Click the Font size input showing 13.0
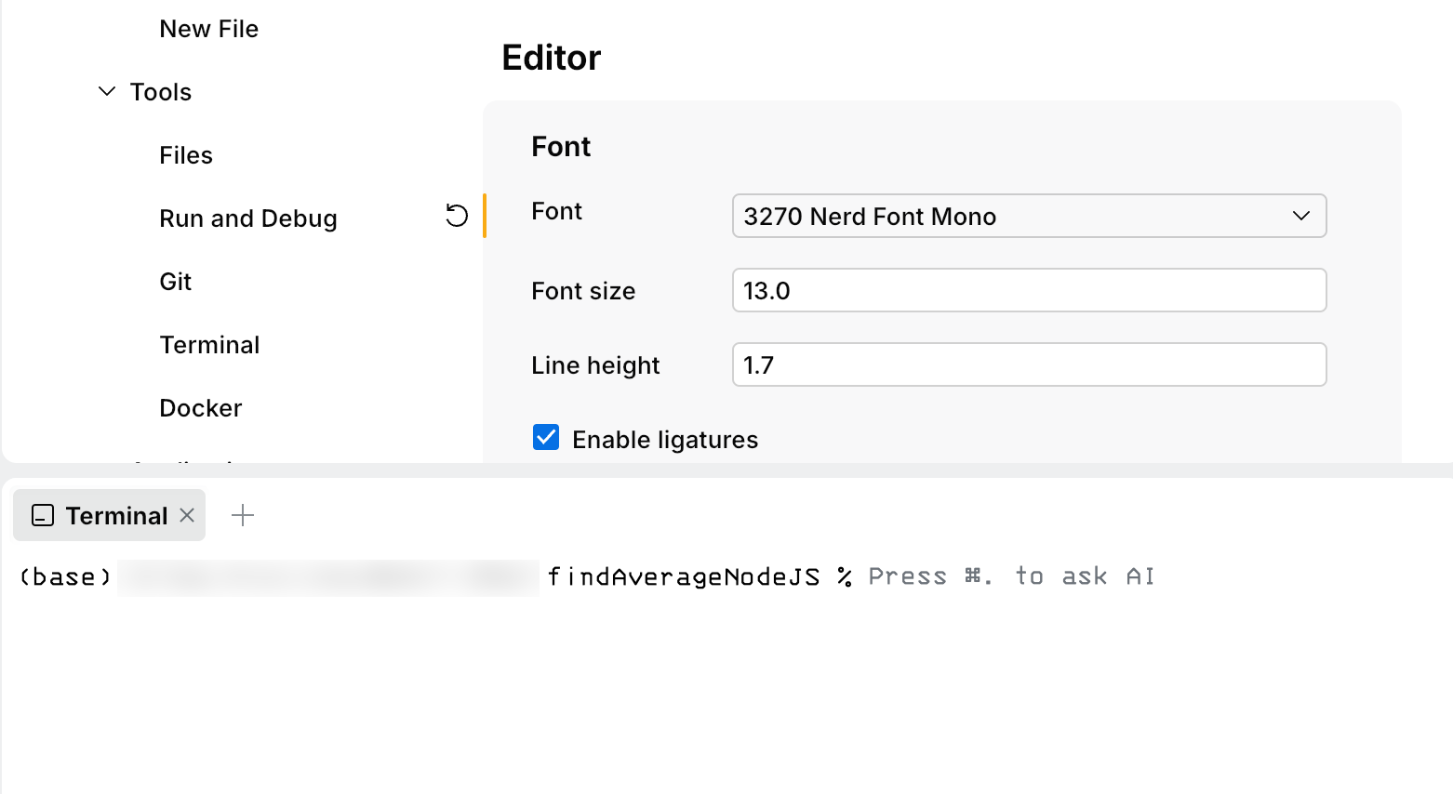The image size is (1453, 794). click(1029, 290)
